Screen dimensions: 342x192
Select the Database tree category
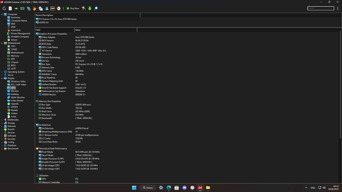pyautogui.click(x=12, y=146)
